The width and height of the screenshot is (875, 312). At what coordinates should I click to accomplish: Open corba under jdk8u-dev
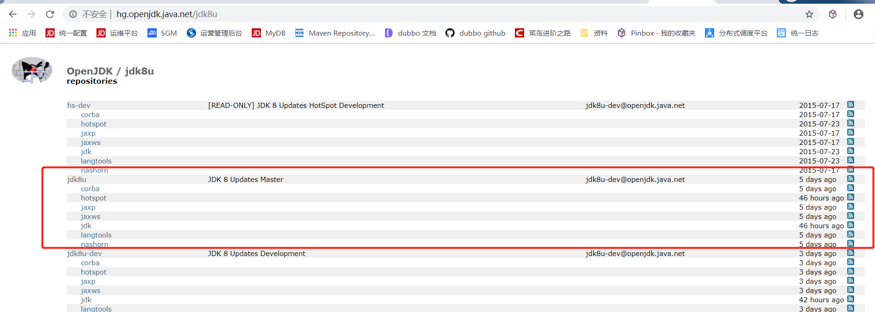(90, 263)
